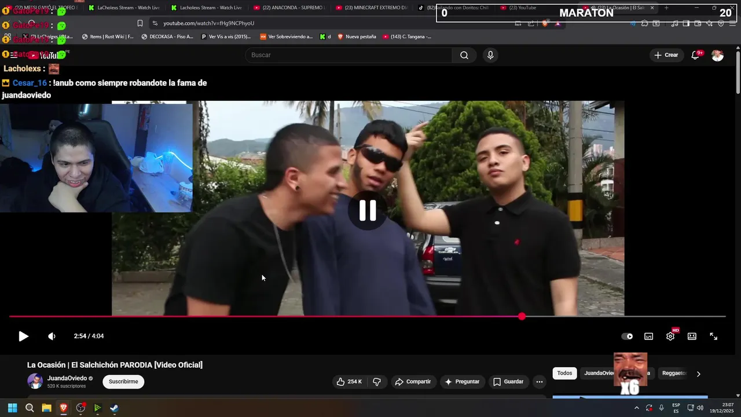Open the video settings gear

coord(670,336)
